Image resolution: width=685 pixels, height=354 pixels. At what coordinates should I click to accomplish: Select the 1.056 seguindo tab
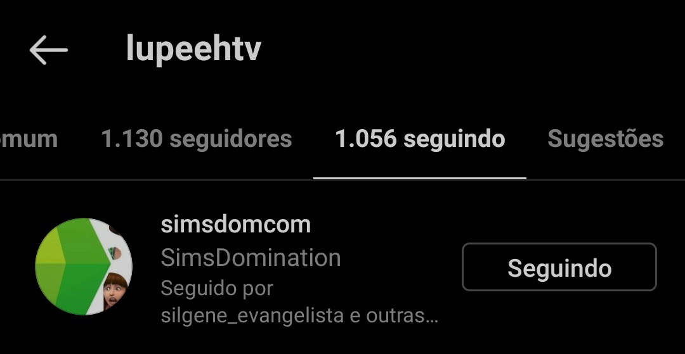click(x=420, y=139)
